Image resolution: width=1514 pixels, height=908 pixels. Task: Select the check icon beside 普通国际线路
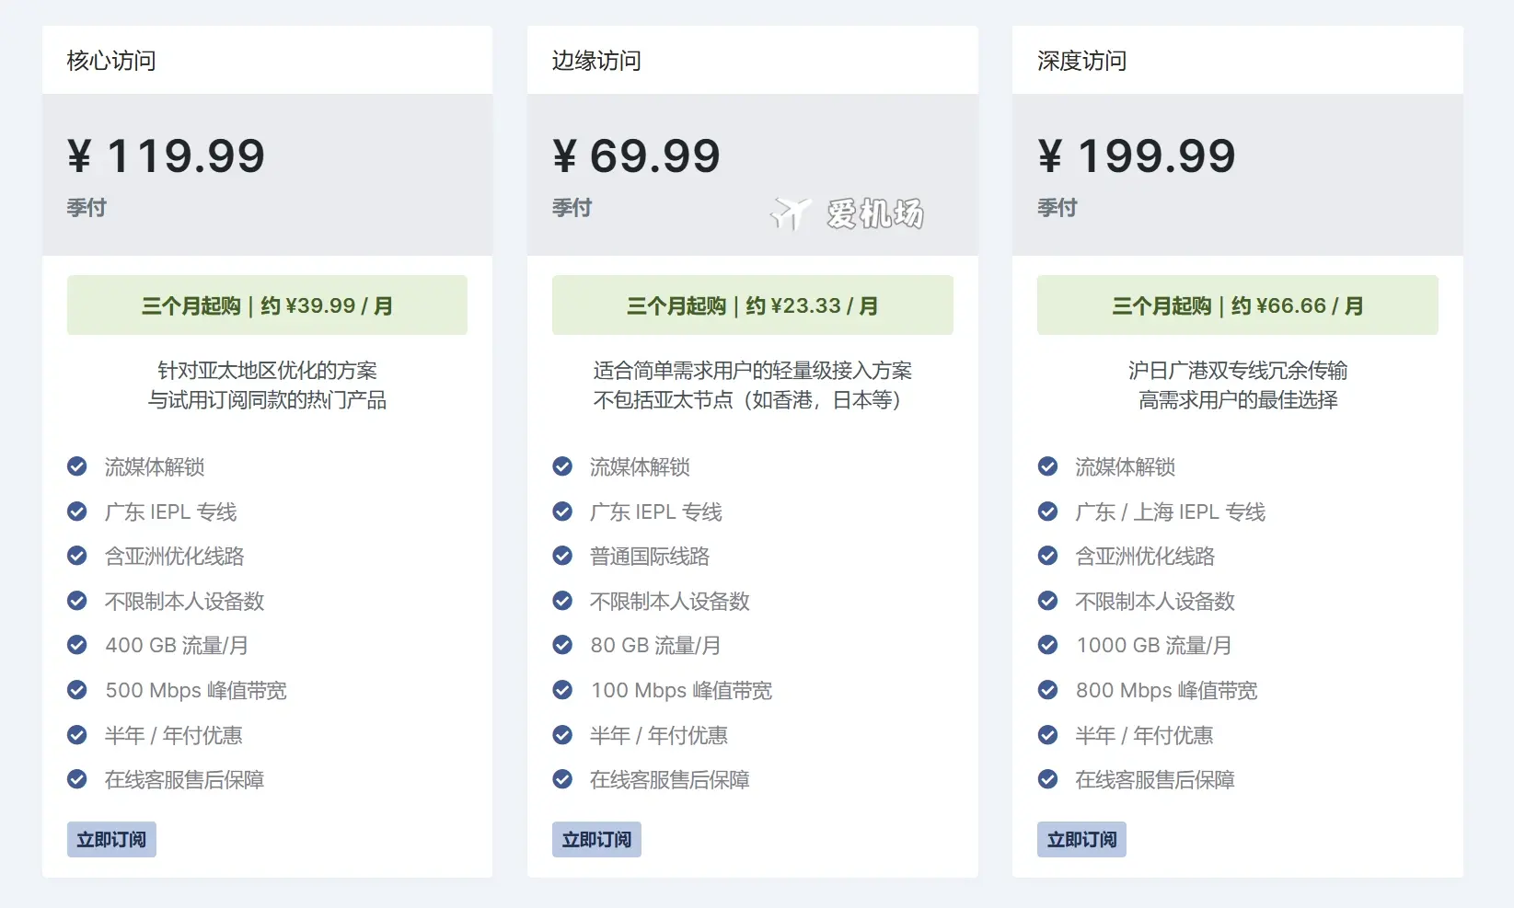tap(562, 556)
